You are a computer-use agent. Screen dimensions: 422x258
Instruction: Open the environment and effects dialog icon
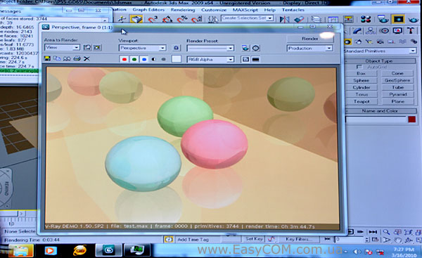256,49
